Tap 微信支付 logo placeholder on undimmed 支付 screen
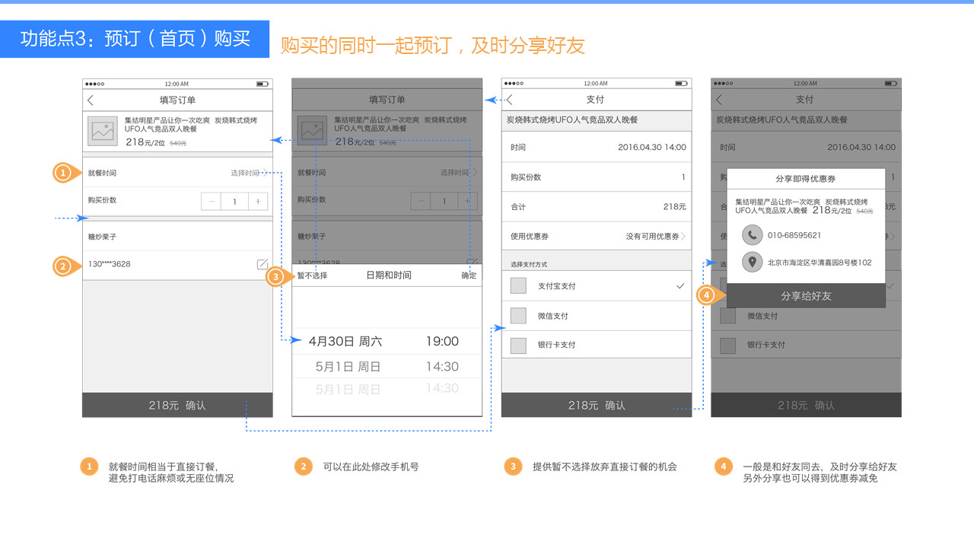 click(x=518, y=316)
